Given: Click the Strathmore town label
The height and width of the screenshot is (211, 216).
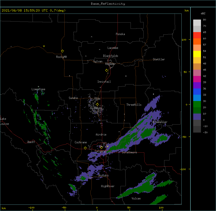Looking at the screenshot, I should point(129,152).
